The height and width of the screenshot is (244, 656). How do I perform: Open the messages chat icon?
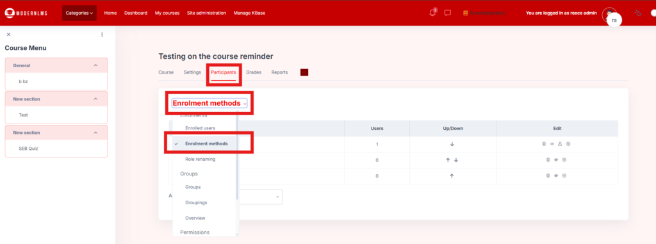coord(447,13)
